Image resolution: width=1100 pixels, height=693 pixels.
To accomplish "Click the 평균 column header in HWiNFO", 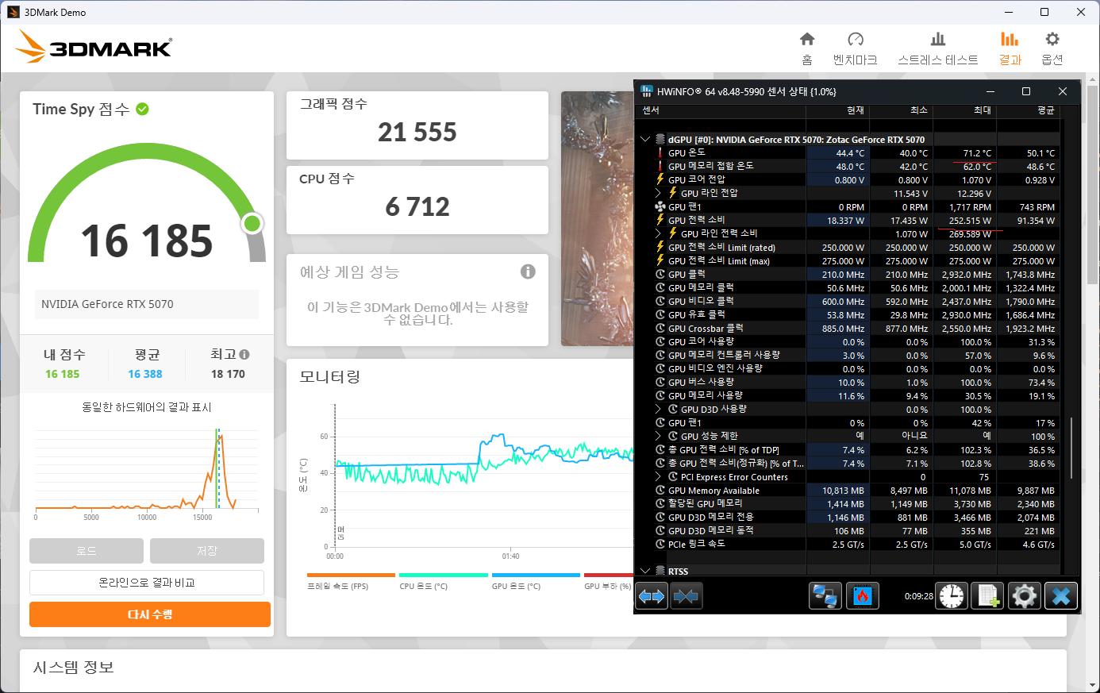I will pos(1029,110).
